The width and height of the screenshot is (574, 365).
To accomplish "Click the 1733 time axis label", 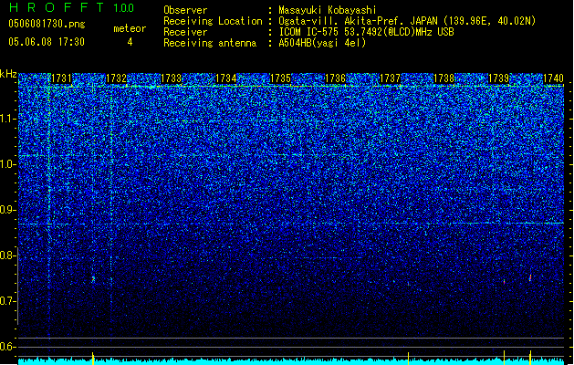I will 171,78.
